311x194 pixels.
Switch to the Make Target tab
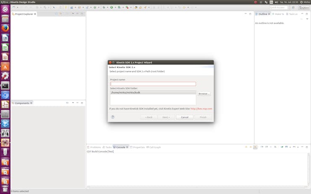278,14
